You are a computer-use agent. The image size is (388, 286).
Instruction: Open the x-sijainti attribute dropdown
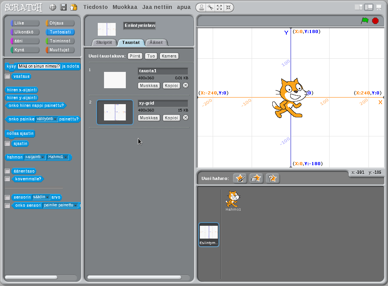click(x=35, y=157)
